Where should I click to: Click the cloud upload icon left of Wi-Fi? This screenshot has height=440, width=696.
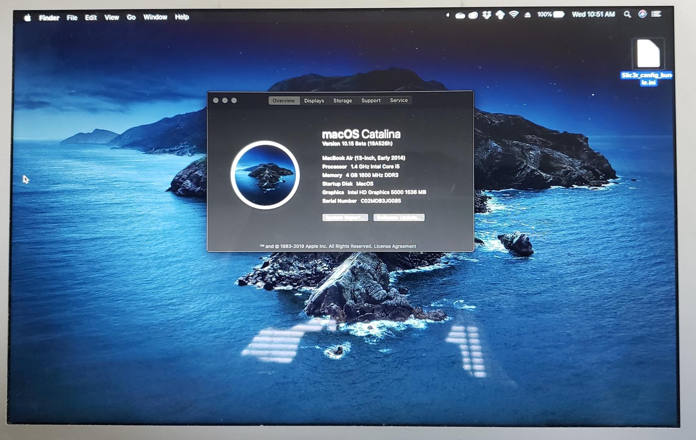pos(500,15)
